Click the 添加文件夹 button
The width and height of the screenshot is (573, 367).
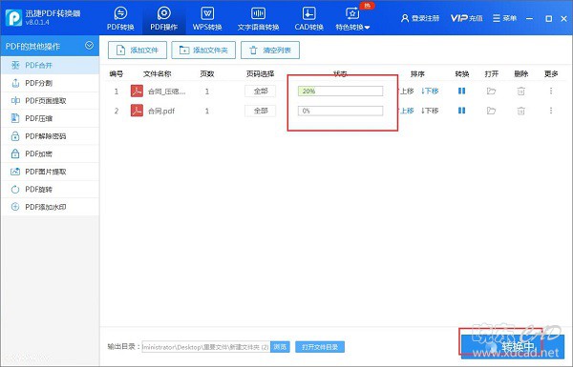[203, 50]
